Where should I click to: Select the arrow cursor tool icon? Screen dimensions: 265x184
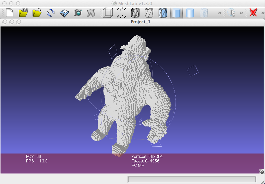click(x=232, y=13)
